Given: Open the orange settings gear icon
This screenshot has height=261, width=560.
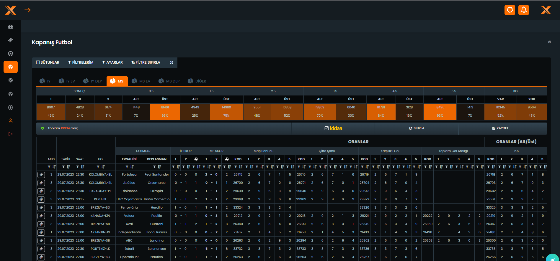Looking at the screenshot, I should pyautogui.click(x=510, y=10).
